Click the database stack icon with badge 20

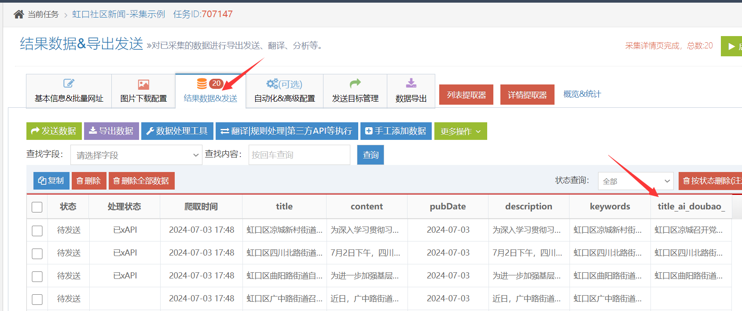tap(202, 84)
